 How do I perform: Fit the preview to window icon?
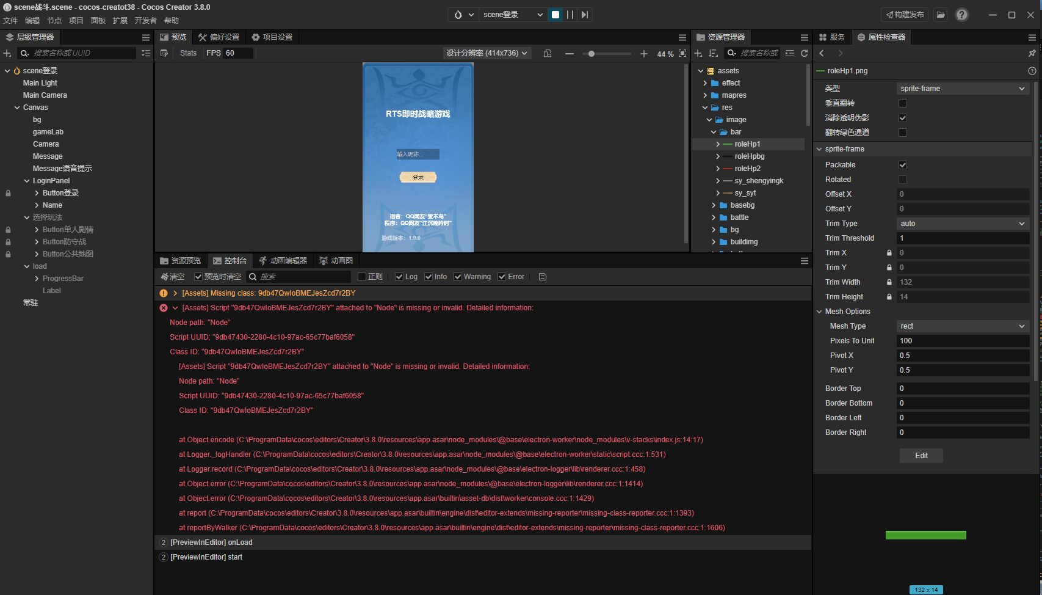(682, 54)
